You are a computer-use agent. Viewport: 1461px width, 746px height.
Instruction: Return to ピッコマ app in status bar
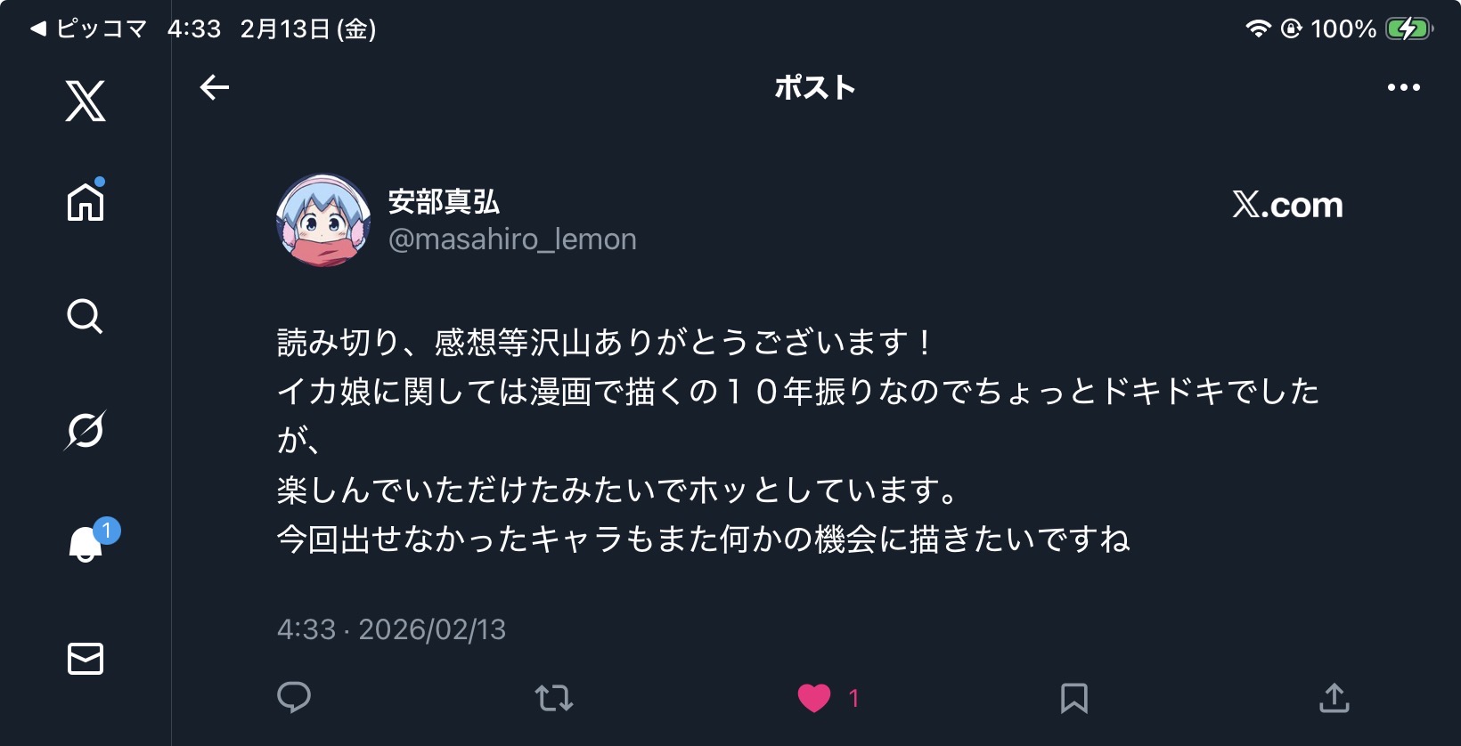[88, 28]
